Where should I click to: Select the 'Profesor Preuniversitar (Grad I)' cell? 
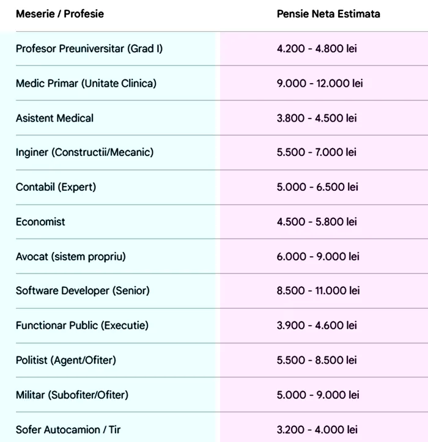[89, 48]
